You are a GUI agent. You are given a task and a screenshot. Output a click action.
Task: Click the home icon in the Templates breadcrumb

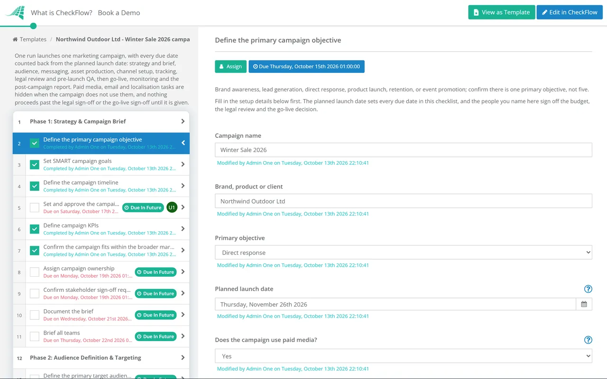click(15, 39)
